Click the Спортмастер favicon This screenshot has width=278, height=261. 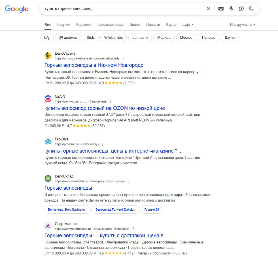click(x=48, y=226)
